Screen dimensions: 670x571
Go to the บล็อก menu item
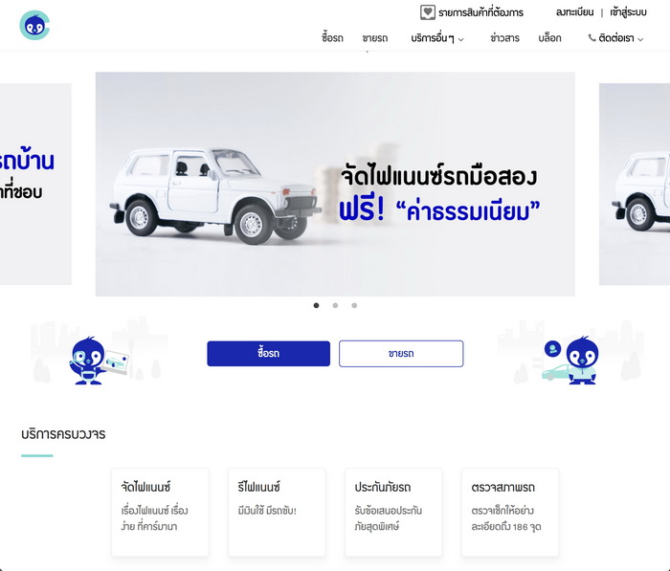coord(549,38)
